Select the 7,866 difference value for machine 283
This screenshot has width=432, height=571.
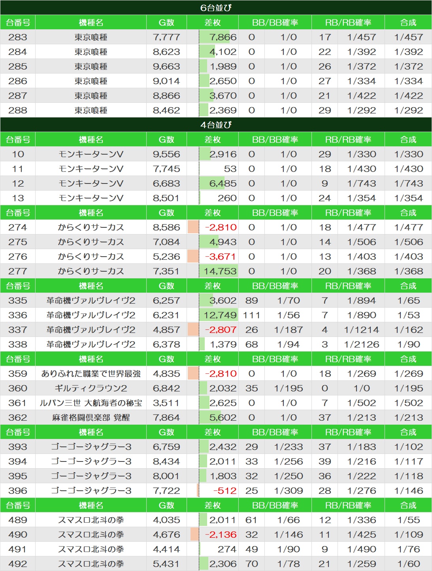point(223,37)
